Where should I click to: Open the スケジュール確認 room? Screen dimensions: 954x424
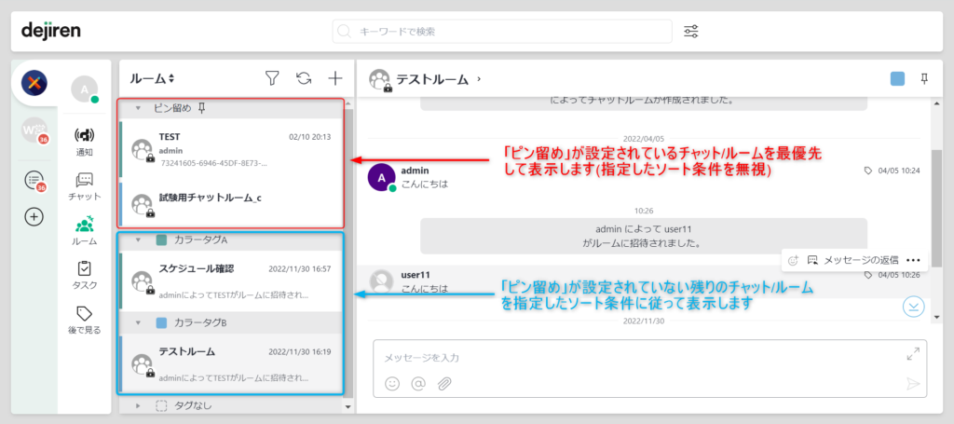tap(233, 280)
